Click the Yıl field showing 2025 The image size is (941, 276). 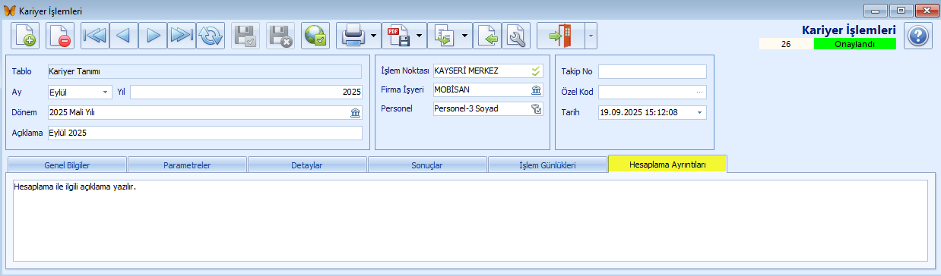246,92
